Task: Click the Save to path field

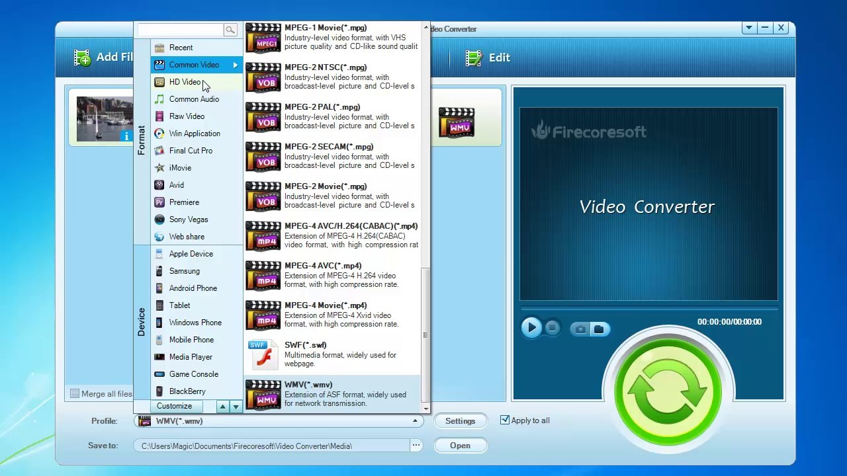Action: pyautogui.click(x=272, y=446)
